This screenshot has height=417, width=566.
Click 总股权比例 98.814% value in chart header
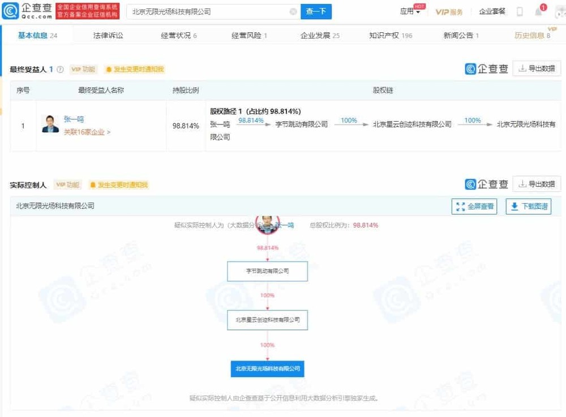(x=365, y=225)
